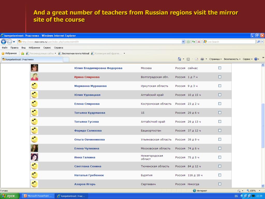Open the Коллекция веб-фрагме… dropdown
265x199 pixels.
124,53
